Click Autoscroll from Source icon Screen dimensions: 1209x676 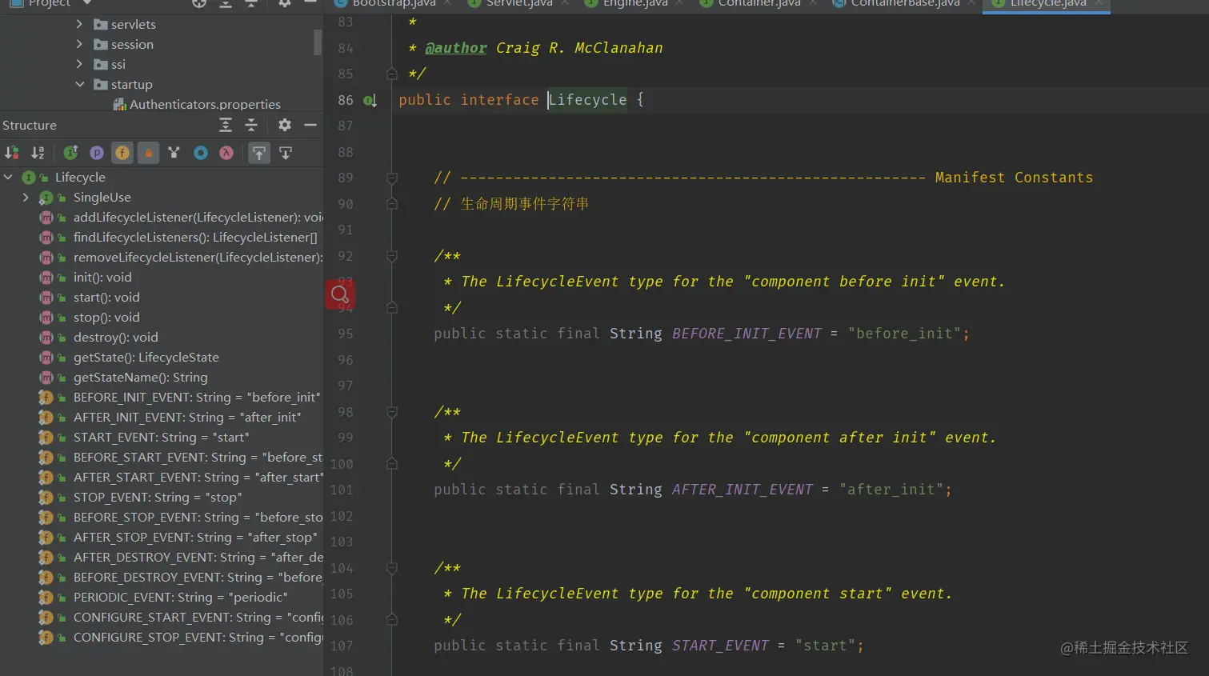(286, 153)
